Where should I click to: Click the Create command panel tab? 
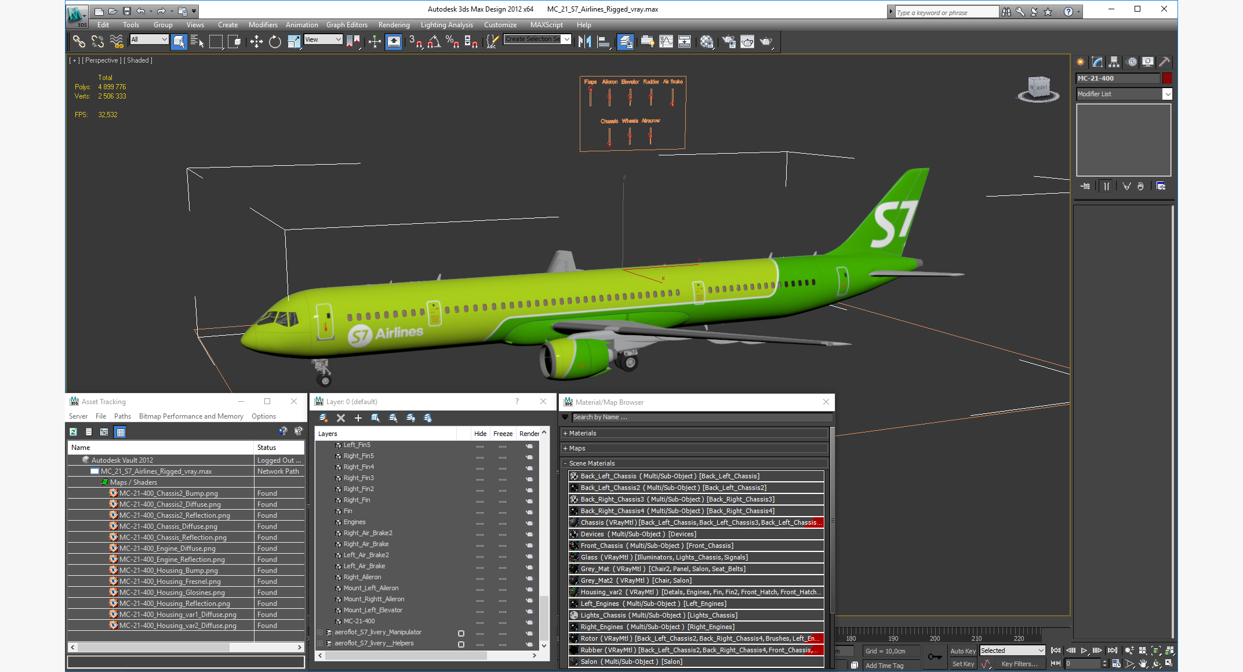[1081, 62]
